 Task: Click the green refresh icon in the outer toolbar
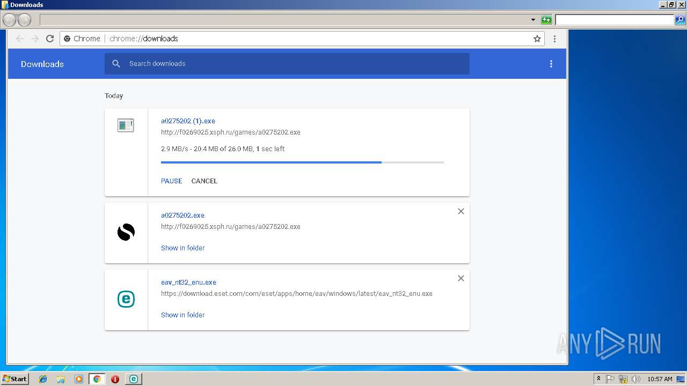point(546,20)
